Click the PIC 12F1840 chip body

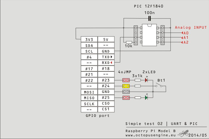149,35
